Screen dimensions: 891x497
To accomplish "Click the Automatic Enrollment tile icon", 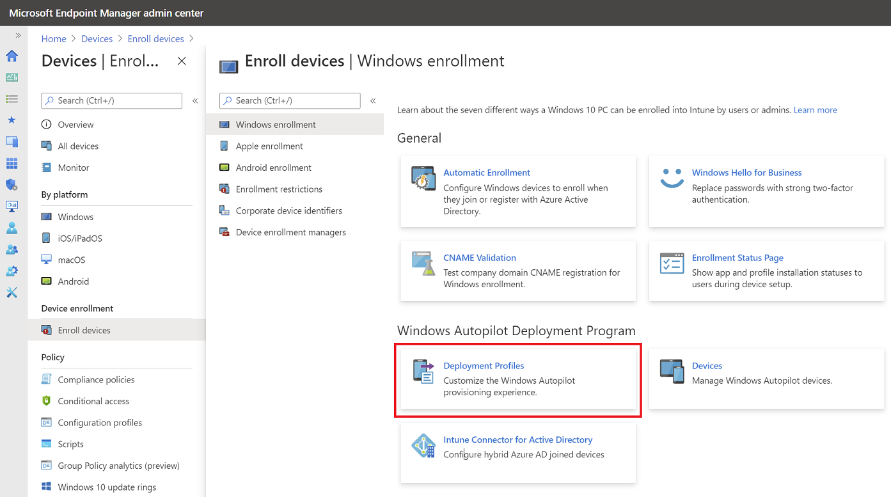I will click(x=423, y=178).
